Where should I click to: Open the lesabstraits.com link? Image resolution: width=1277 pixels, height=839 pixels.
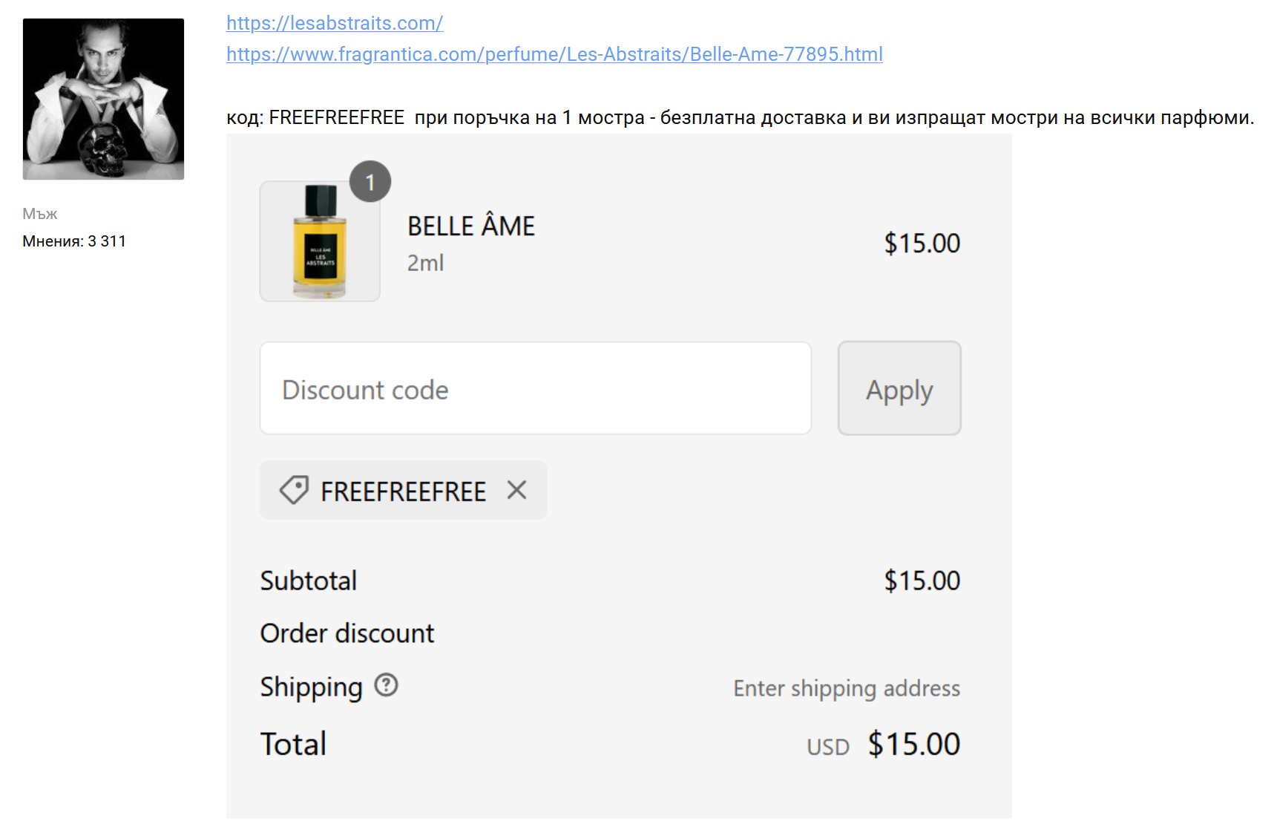tap(335, 23)
